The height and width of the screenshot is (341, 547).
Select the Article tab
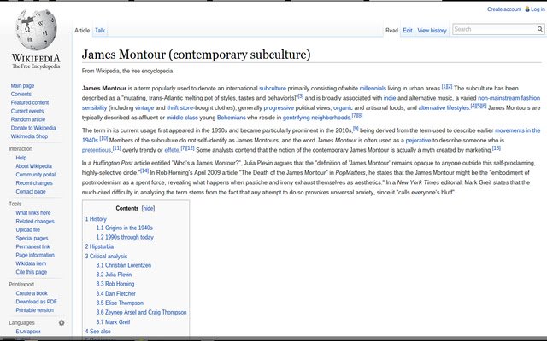(x=82, y=31)
